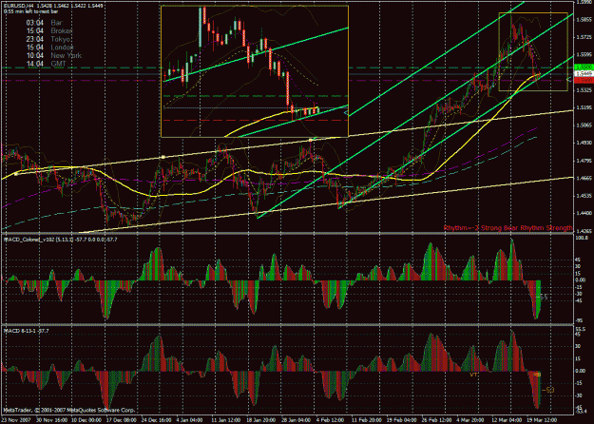The height and width of the screenshot is (424, 594).
Task: Click the red 1.5400 price level tag
Action: pyautogui.click(x=584, y=80)
